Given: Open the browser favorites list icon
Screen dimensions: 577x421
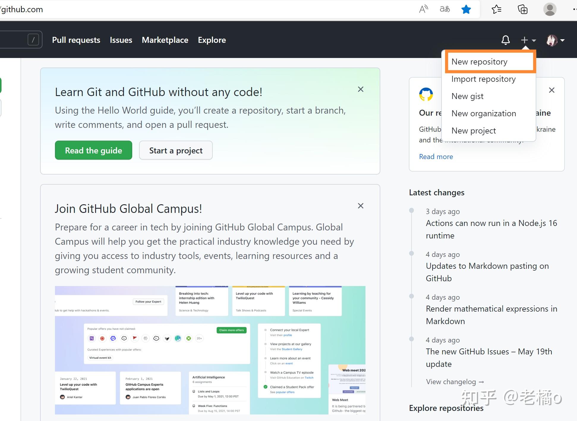Looking at the screenshot, I should coord(496,9).
